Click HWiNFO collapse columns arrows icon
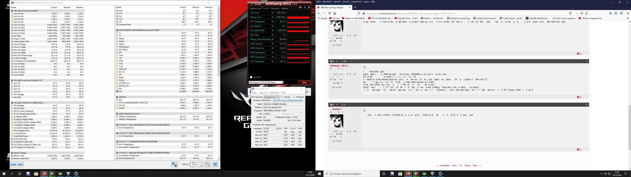 [x=20, y=164]
